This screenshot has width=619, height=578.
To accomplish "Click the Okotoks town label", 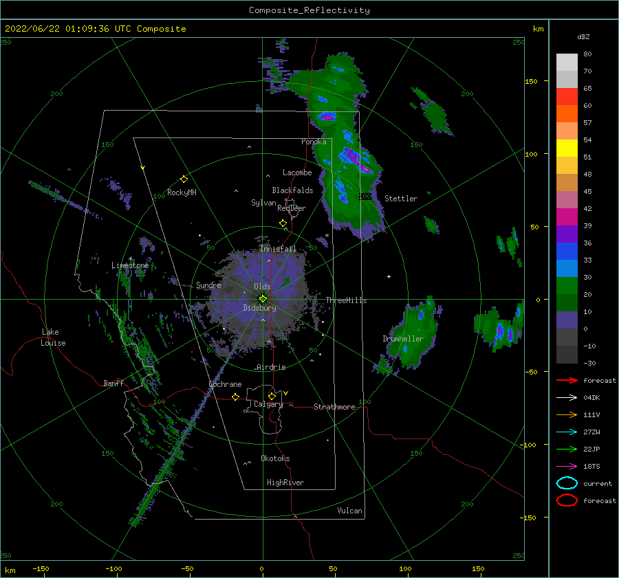I will [275, 458].
